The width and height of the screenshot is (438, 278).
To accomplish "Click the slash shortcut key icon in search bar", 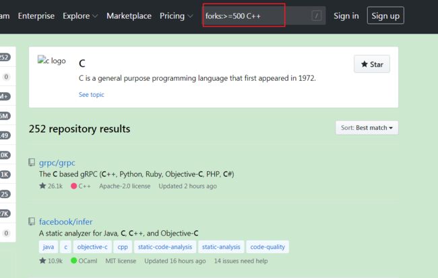I will pos(317,15).
